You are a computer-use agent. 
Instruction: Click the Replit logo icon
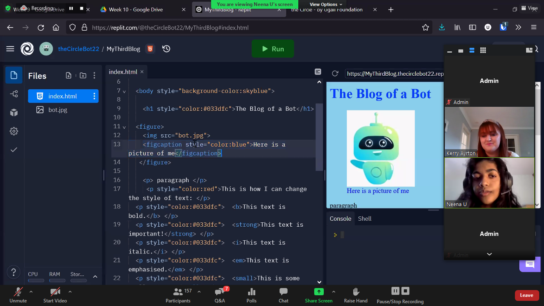(x=27, y=49)
